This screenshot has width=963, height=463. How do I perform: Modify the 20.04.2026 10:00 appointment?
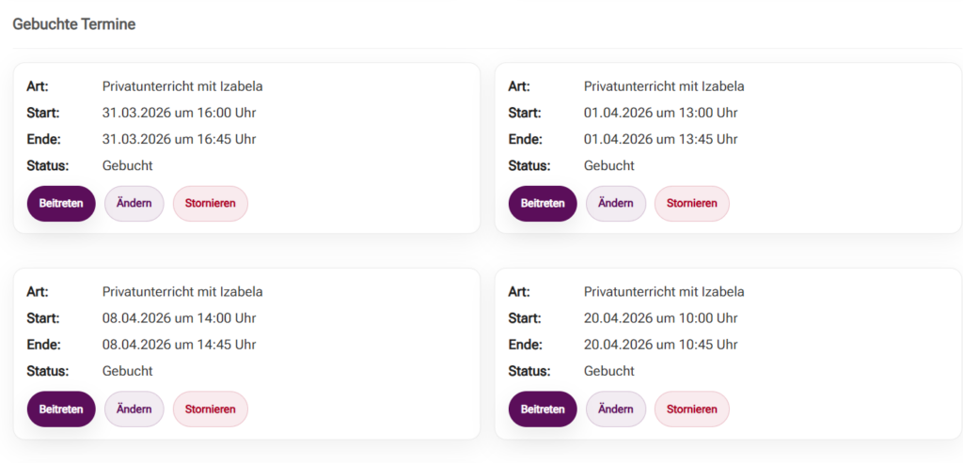[616, 409]
